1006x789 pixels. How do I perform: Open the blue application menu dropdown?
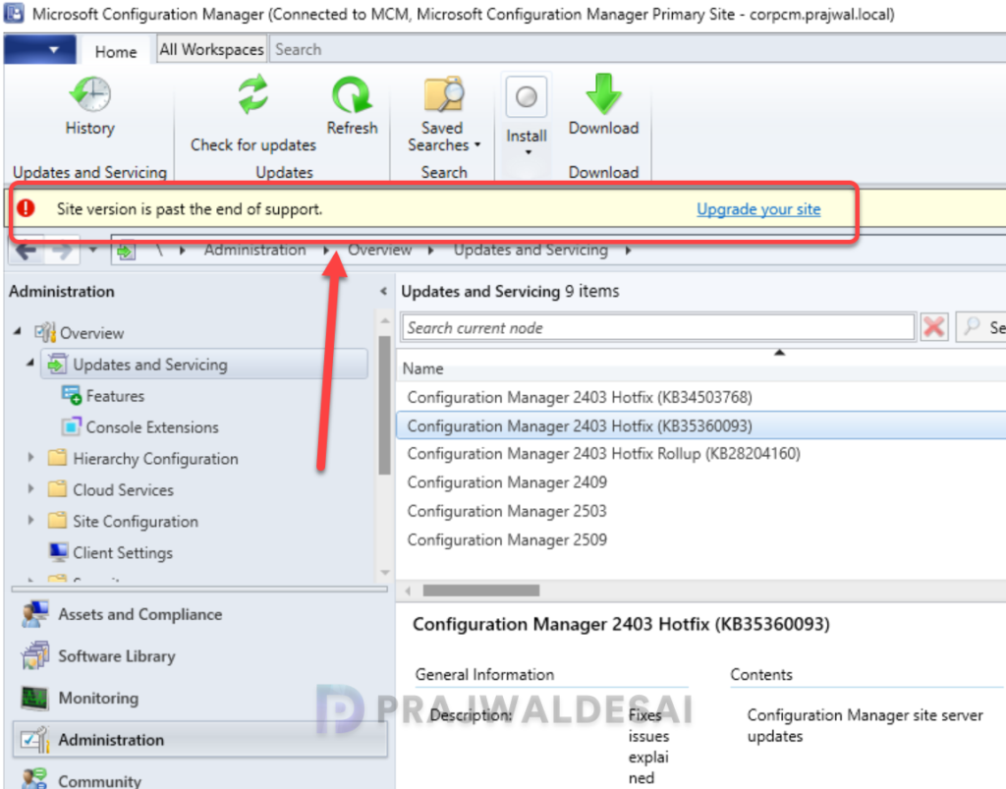[39, 50]
